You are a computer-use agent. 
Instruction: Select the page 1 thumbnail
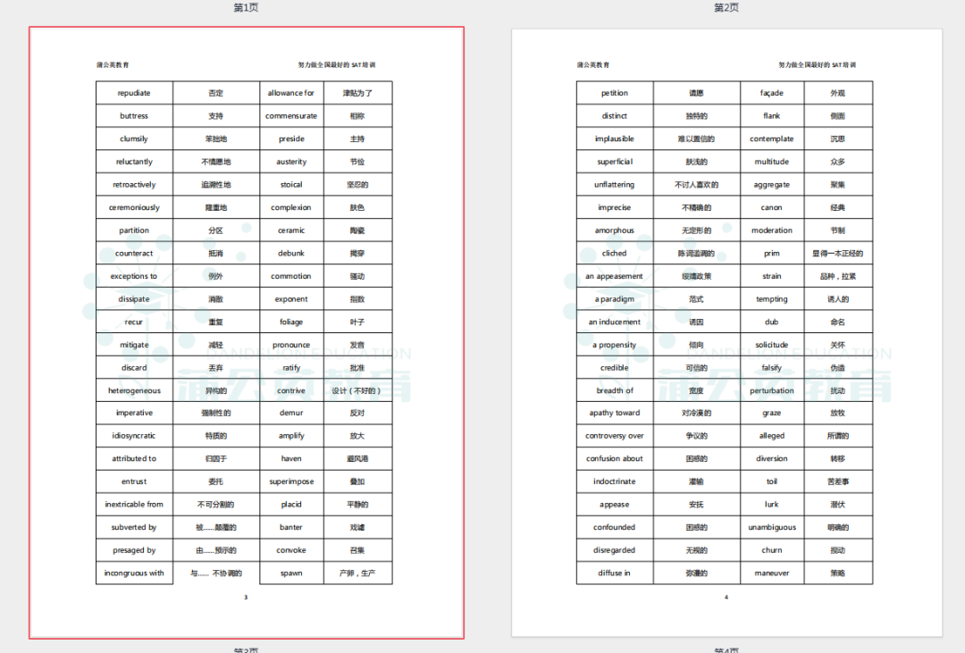(x=246, y=332)
